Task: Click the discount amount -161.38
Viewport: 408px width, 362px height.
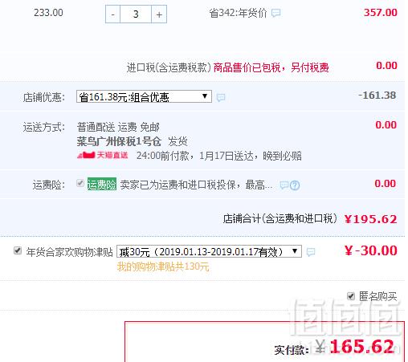Action: pyautogui.click(x=377, y=96)
